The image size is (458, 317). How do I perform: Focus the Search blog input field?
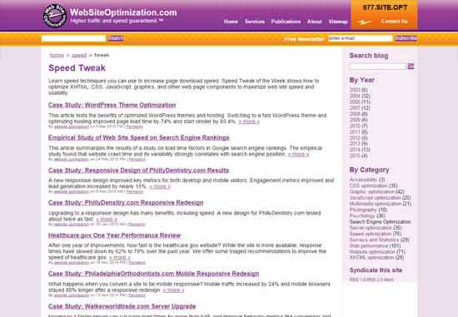(378, 67)
